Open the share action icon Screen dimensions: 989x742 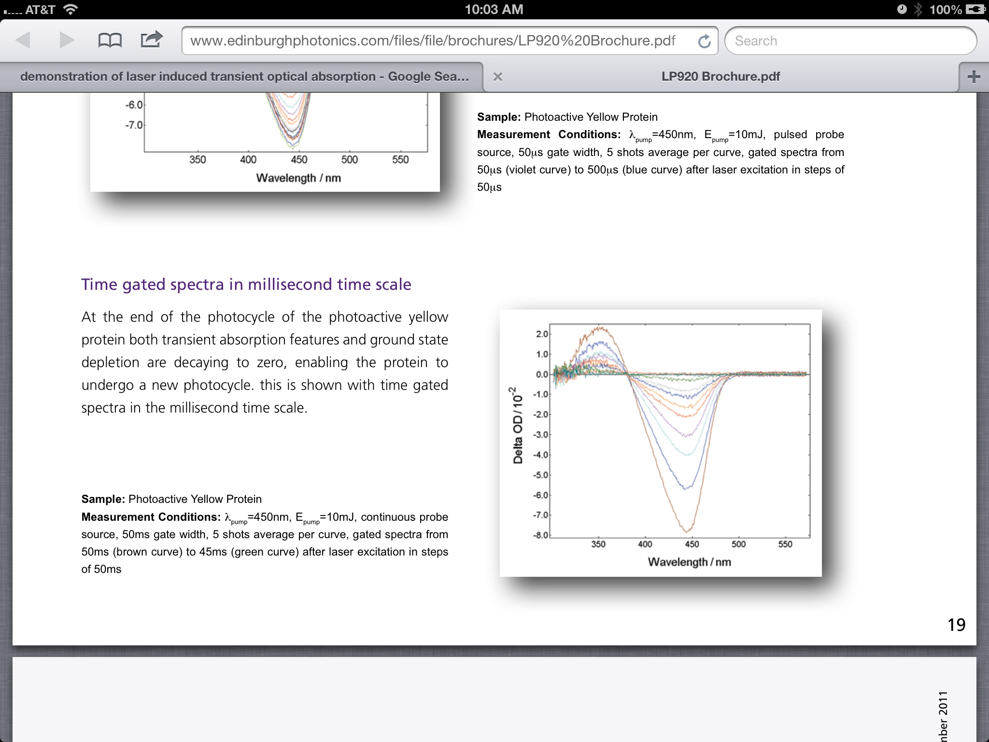pyautogui.click(x=151, y=40)
